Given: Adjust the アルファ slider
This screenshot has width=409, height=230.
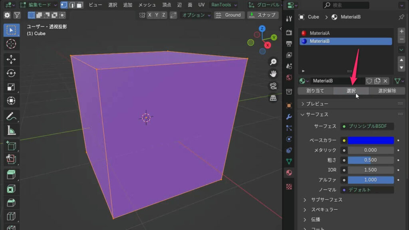Looking at the screenshot, I should (371, 180).
